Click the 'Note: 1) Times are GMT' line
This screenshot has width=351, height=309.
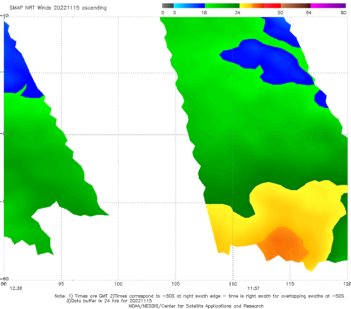point(199,296)
